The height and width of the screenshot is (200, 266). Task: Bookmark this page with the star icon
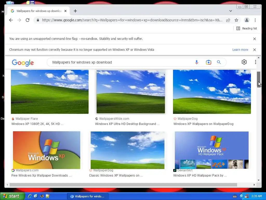click(236, 20)
